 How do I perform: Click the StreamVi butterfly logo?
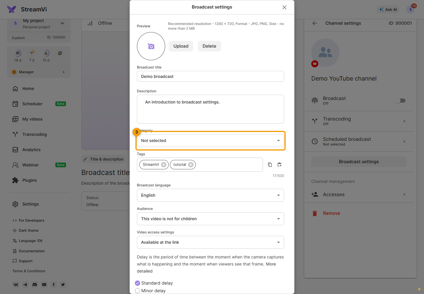(x=11, y=9)
